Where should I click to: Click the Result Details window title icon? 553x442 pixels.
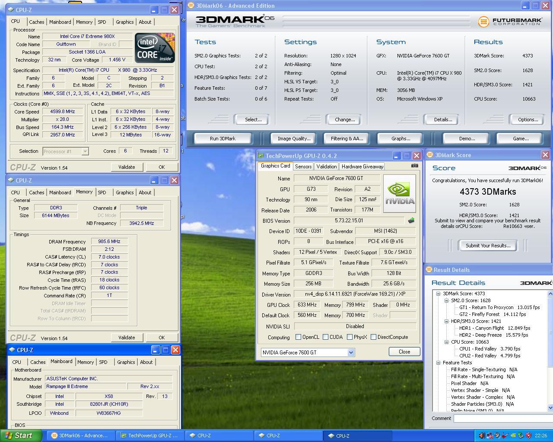[429, 270]
